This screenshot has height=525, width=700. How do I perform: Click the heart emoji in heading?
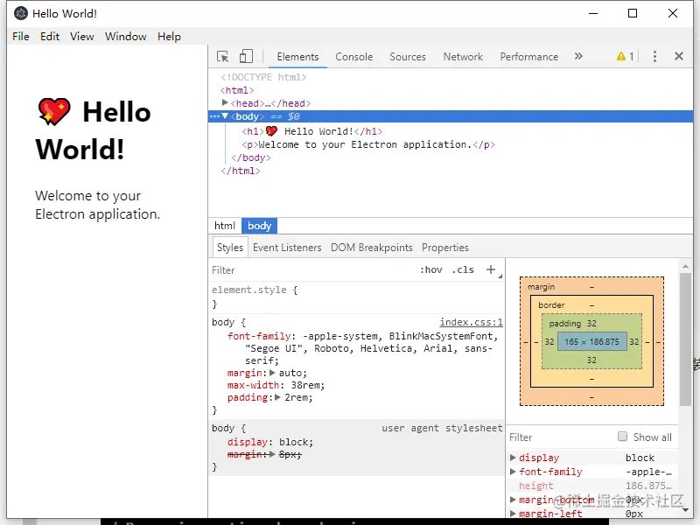(54, 112)
